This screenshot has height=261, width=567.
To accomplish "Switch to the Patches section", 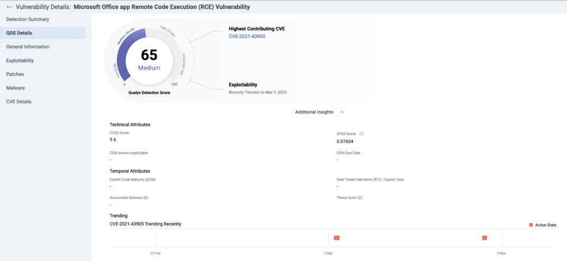I will click(x=15, y=74).
